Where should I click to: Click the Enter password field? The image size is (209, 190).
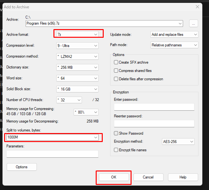tap(154, 107)
